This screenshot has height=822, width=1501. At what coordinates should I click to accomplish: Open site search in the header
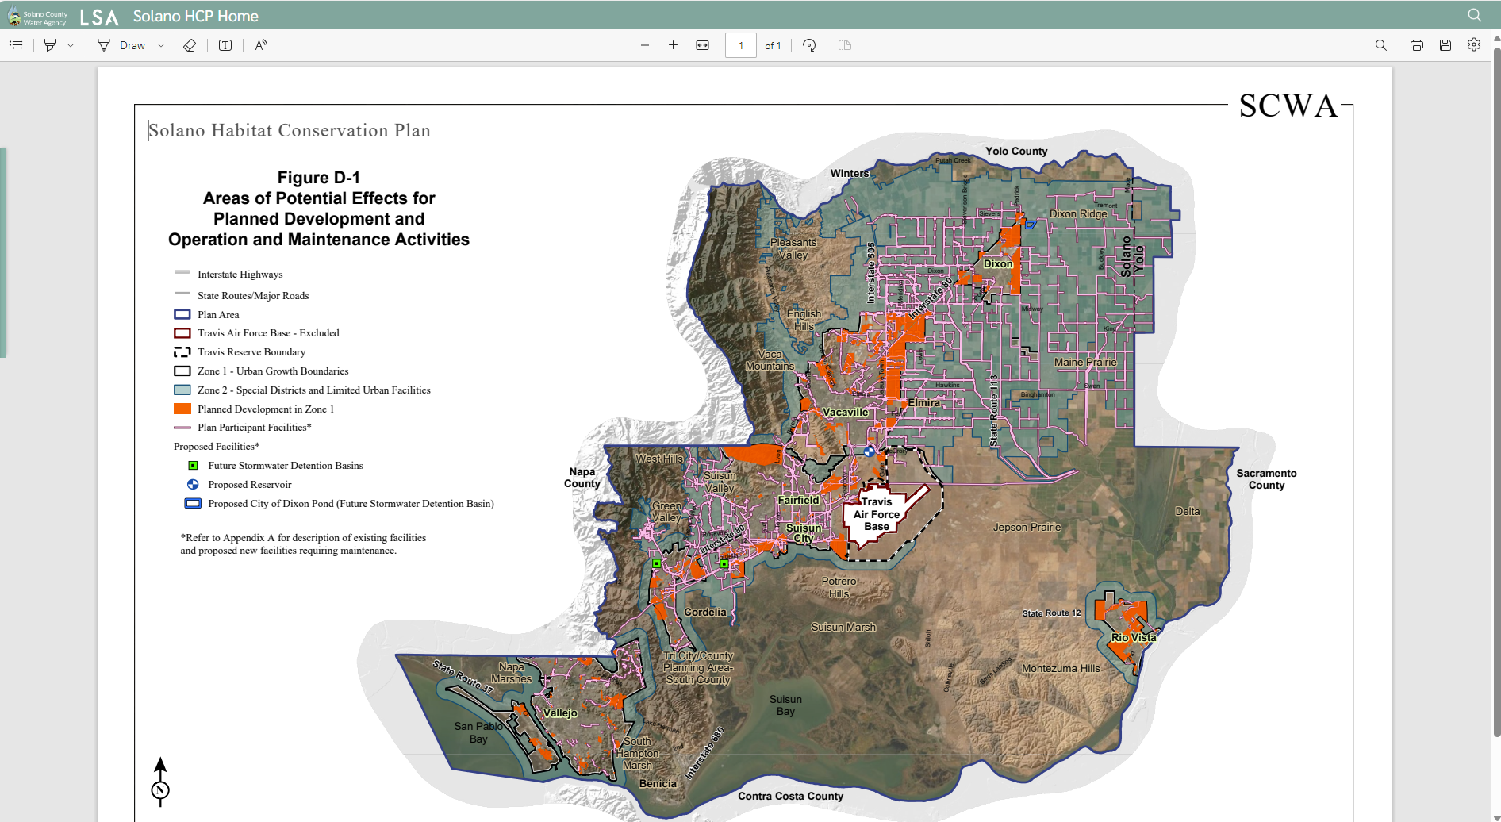[1475, 15]
